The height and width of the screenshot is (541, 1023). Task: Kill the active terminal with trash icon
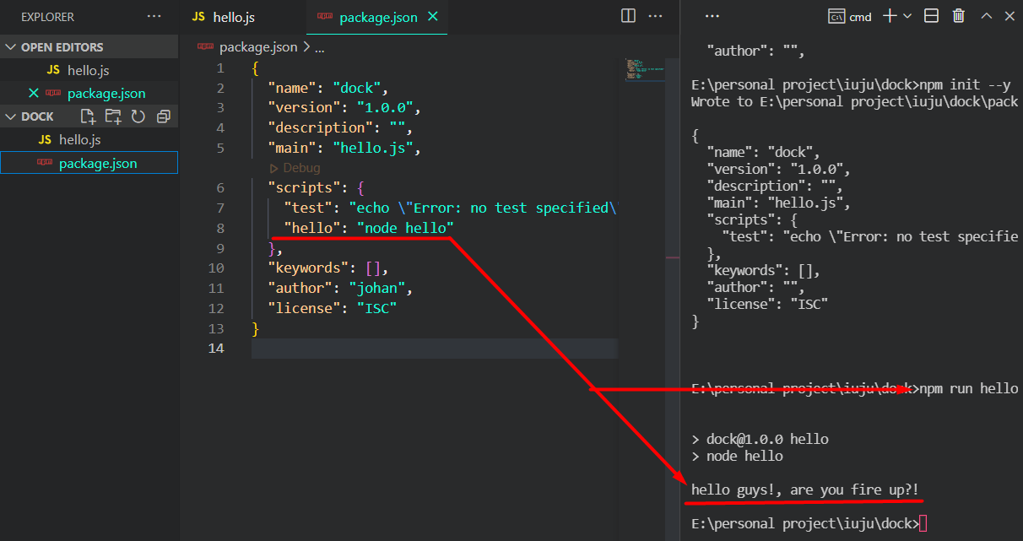958,16
